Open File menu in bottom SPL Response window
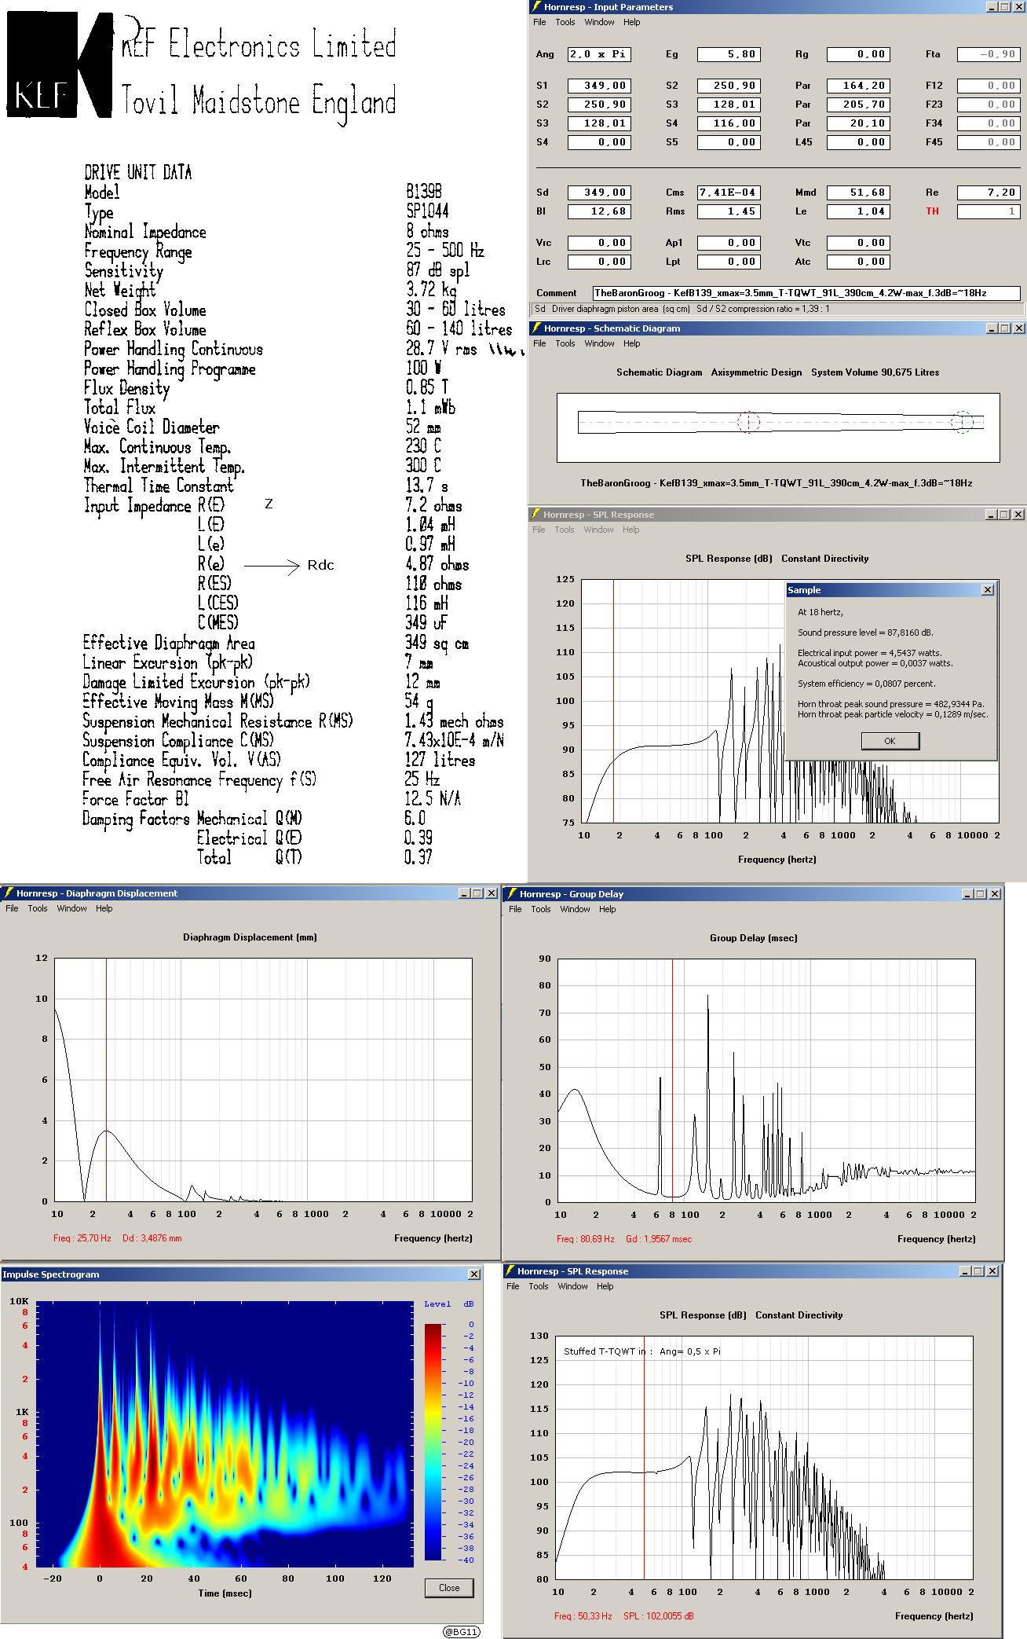The image size is (1027, 1639). pos(513,1286)
